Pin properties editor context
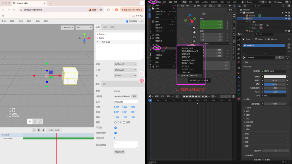Screen dimensions: 292x164 click(x=289, y=39)
